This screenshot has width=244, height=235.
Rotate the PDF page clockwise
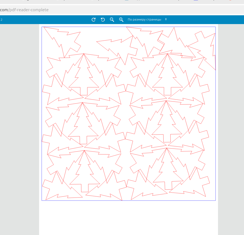pyautogui.click(x=94, y=20)
